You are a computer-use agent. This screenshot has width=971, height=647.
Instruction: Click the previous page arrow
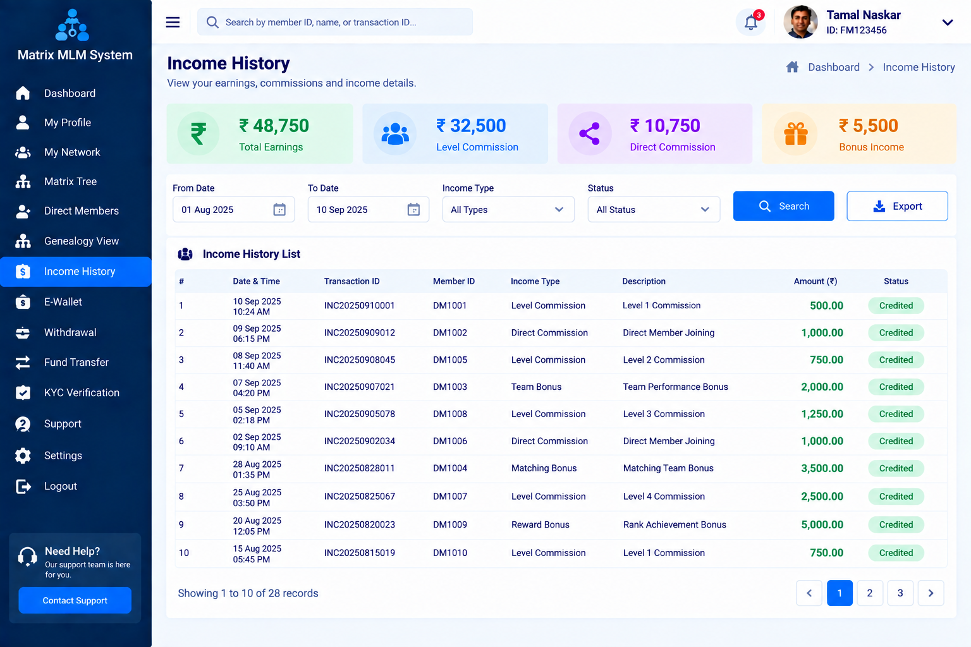809,593
